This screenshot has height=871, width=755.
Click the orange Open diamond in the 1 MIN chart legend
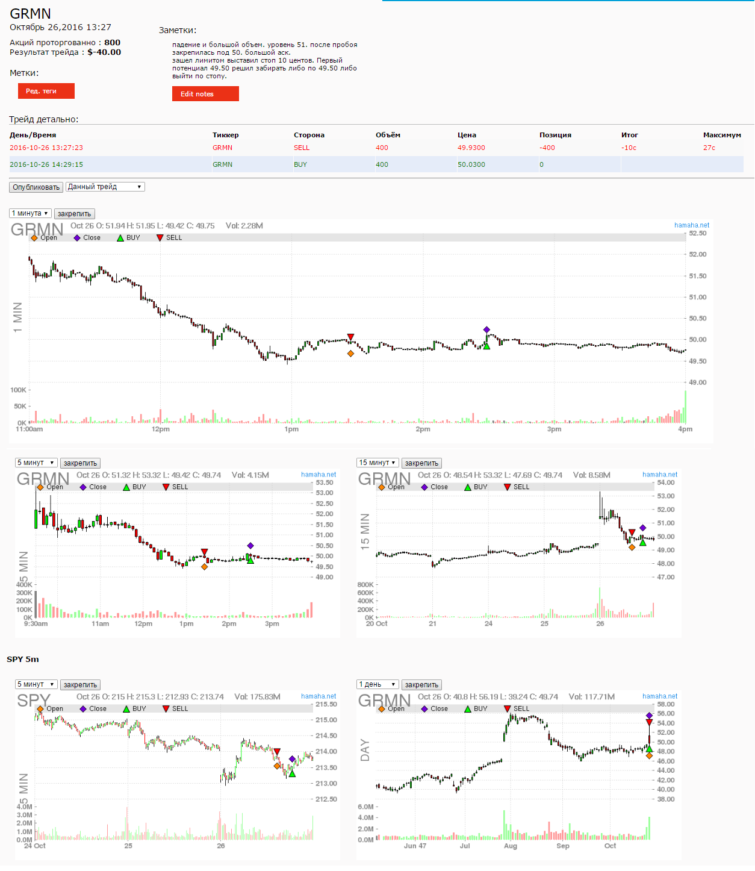pos(34,238)
